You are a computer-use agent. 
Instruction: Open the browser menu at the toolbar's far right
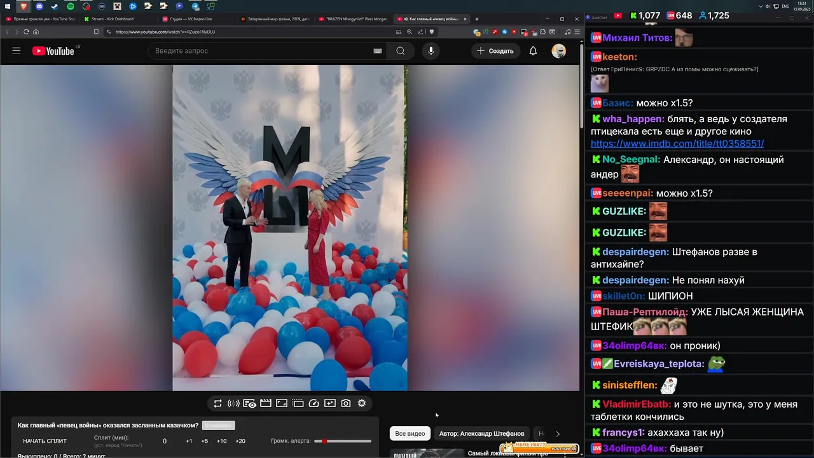pos(576,32)
